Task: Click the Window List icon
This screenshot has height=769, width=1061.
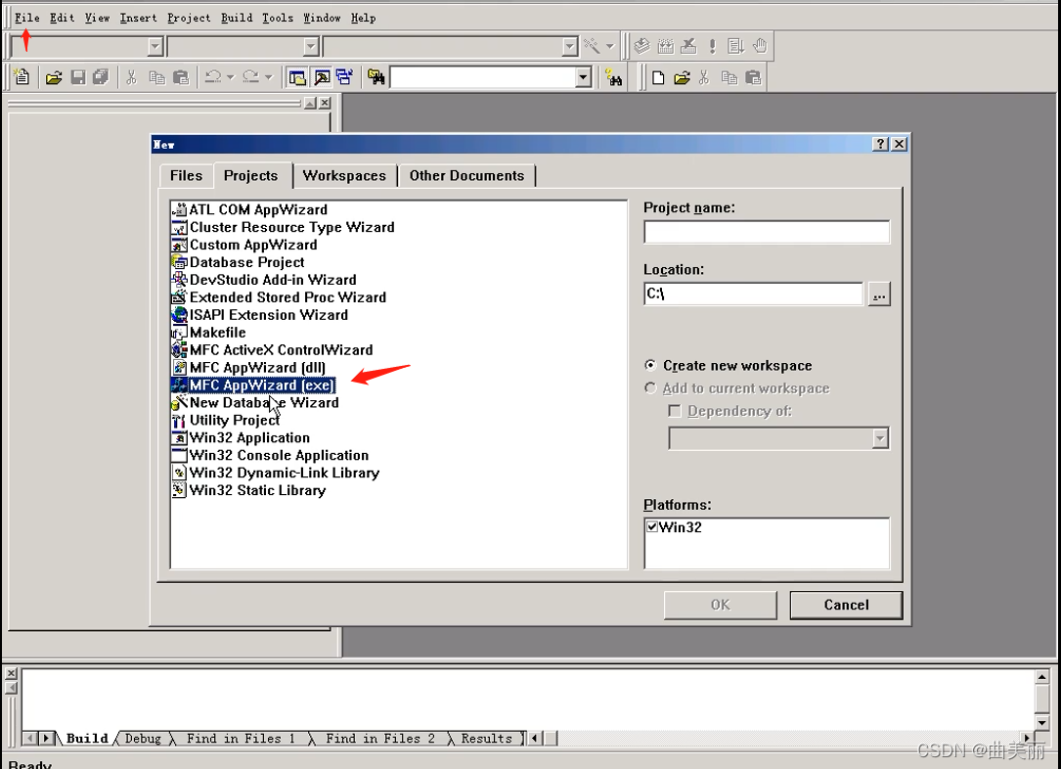Action: (x=344, y=77)
